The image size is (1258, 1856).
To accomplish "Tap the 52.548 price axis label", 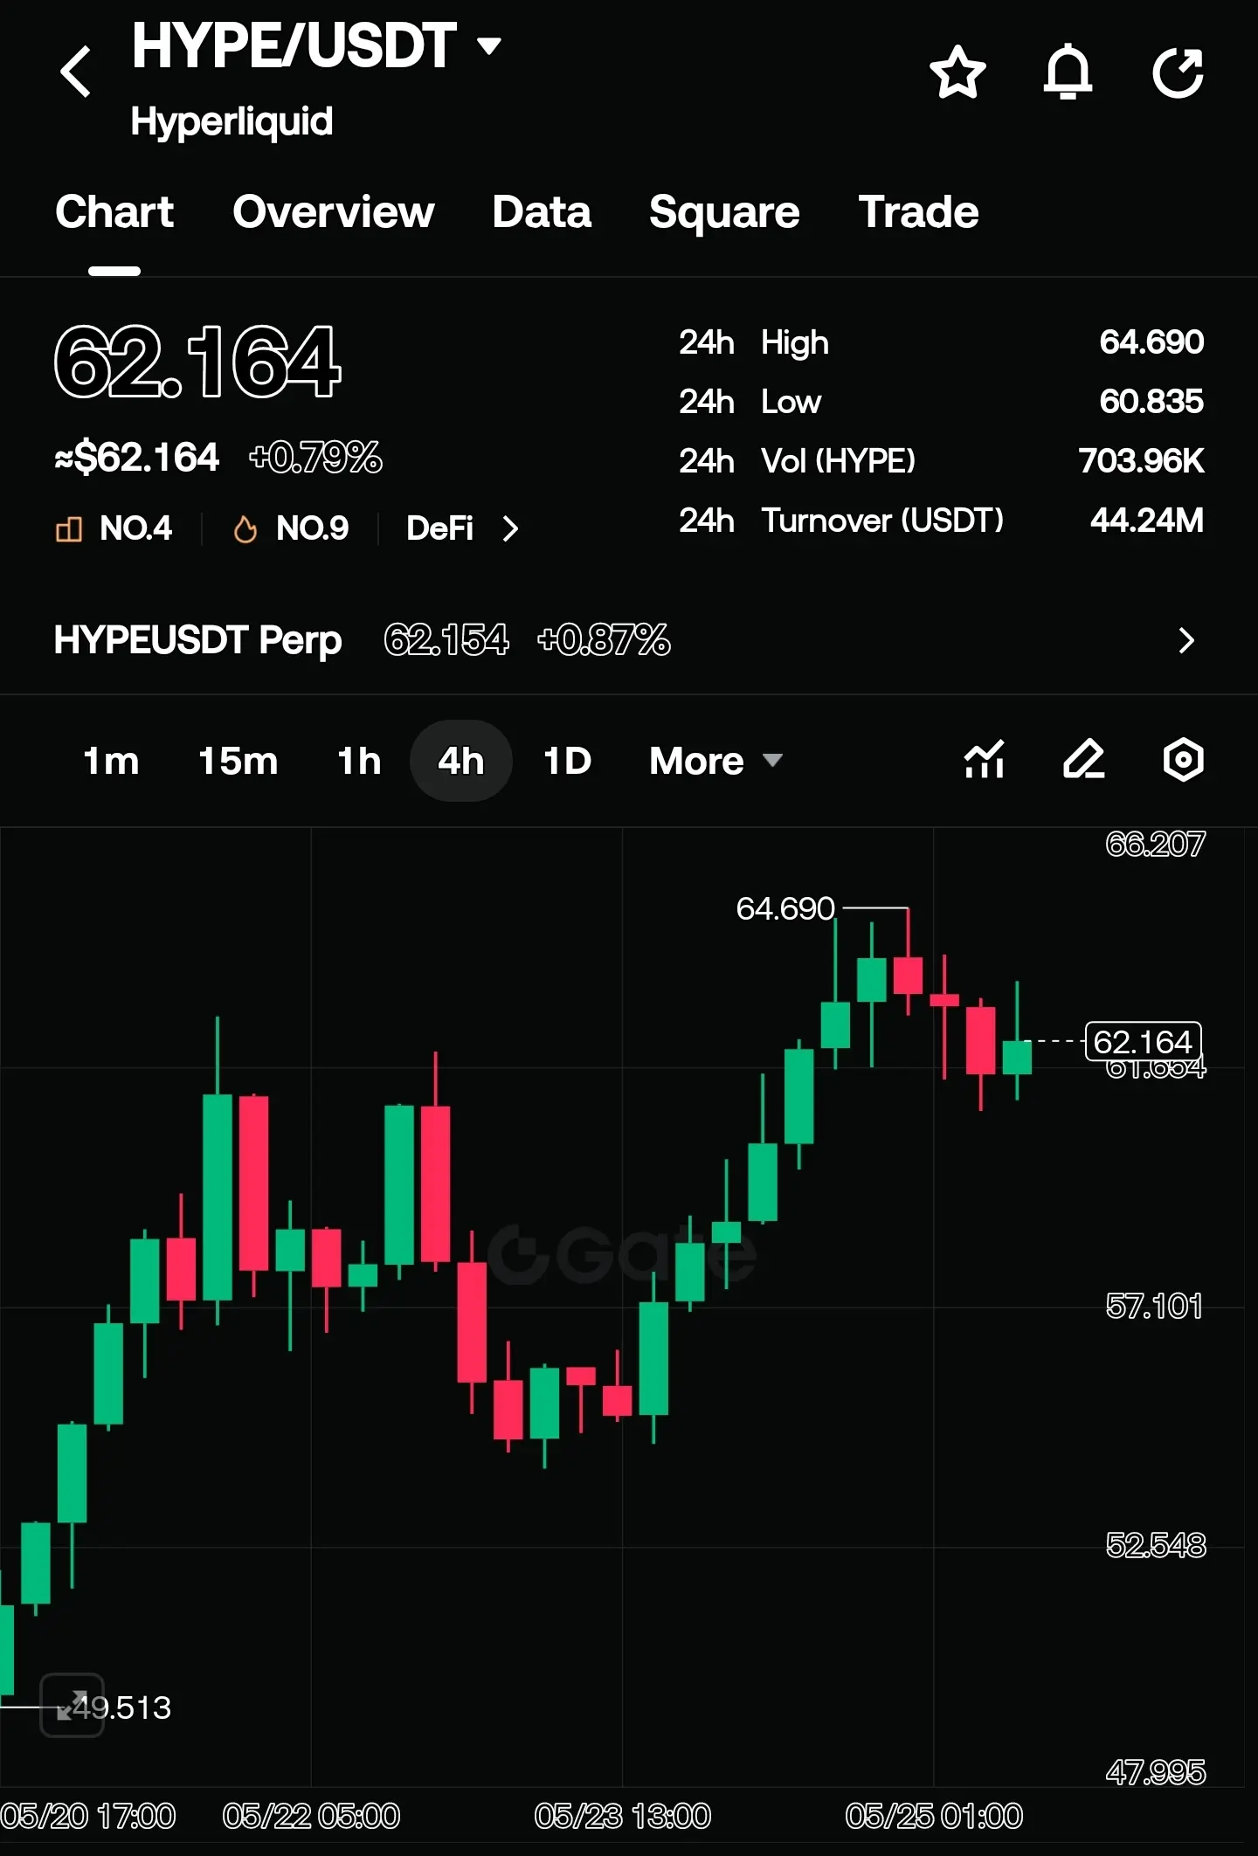I will click(1155, 1546).
